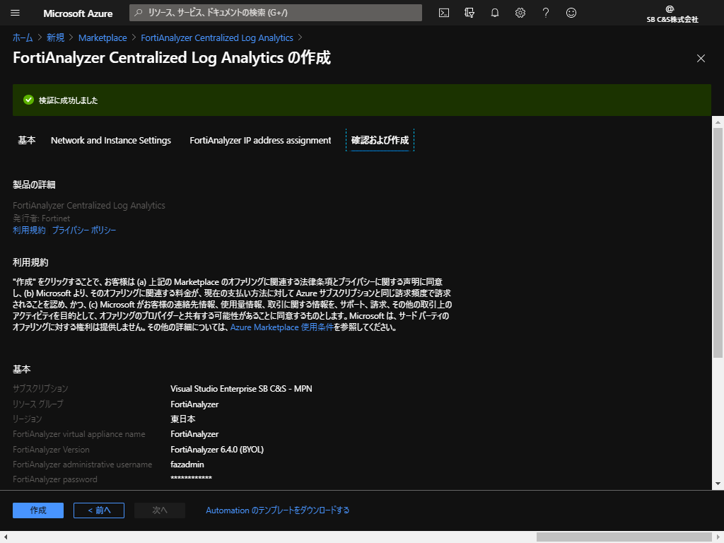Image resolution: width=724 pixels, height=543 pixels.
Task: Go to ホーム breadcrumb
Action: tap(23, 38)
